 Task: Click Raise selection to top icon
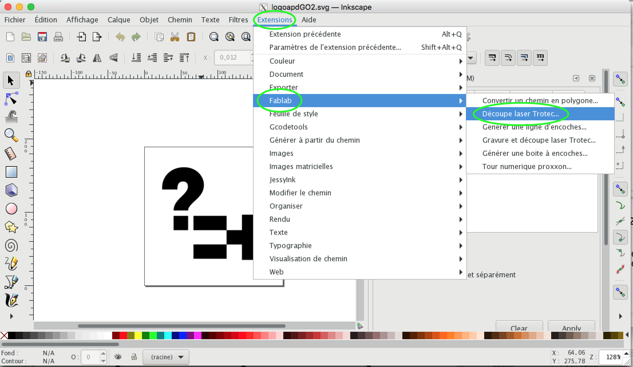pos(184,58)
